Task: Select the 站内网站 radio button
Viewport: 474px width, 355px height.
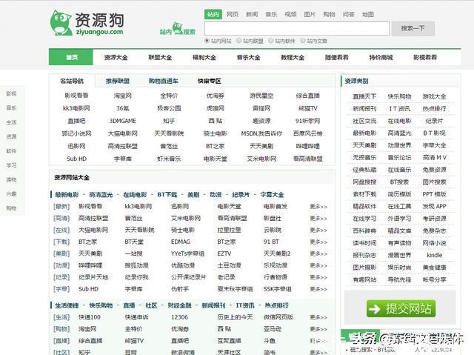Action: click(x=207, y=41)
